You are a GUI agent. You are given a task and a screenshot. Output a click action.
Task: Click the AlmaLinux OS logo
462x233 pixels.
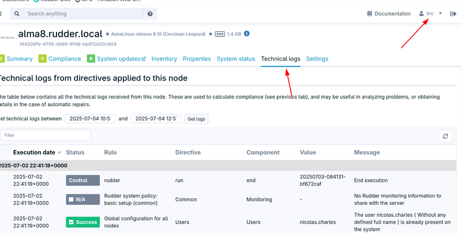click(x=8, y=37)
